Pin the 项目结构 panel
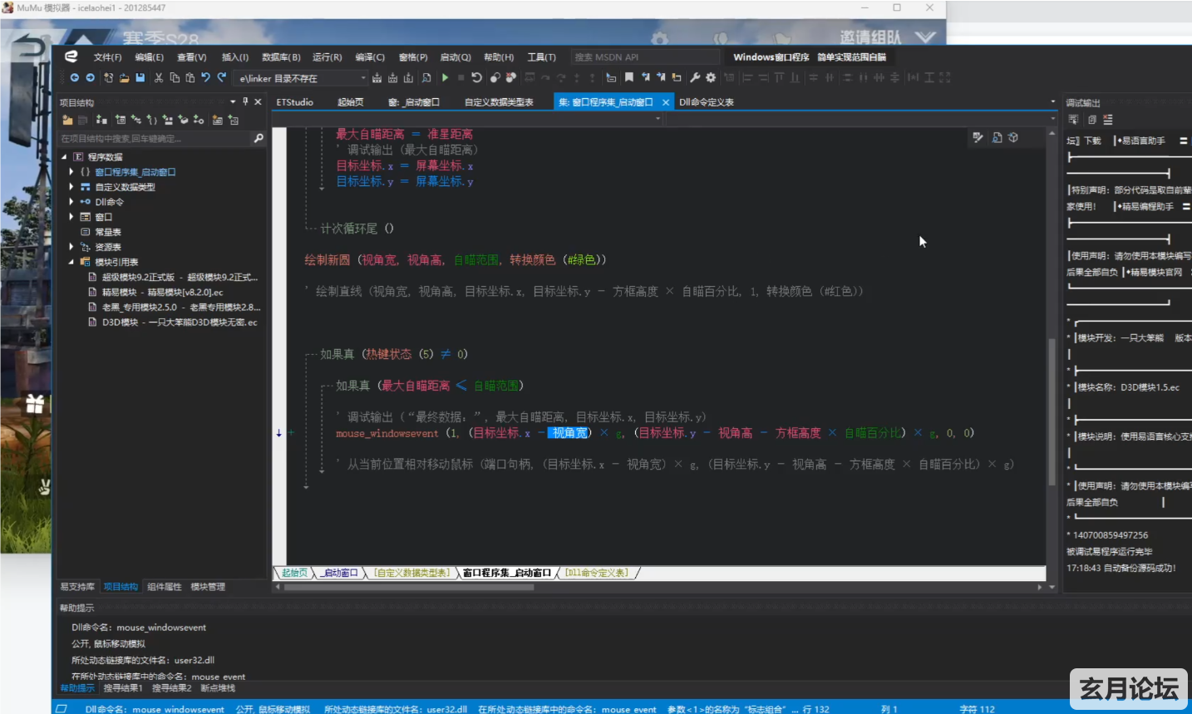The width and height of the screenshot is (1192, 714). pos(245,101)
